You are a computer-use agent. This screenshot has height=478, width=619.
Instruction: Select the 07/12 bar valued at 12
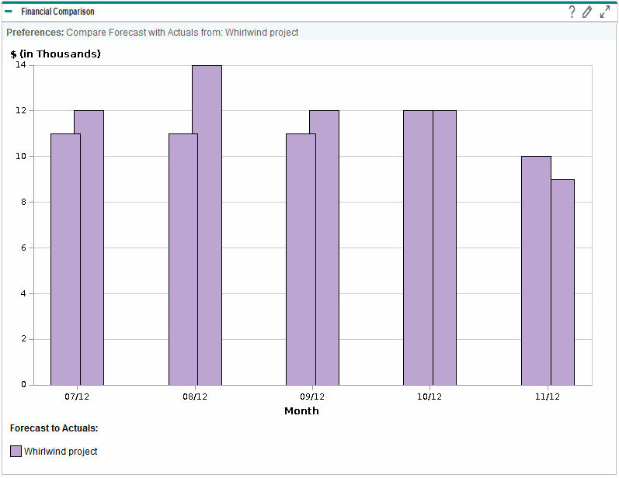click(x=89, y=248)
